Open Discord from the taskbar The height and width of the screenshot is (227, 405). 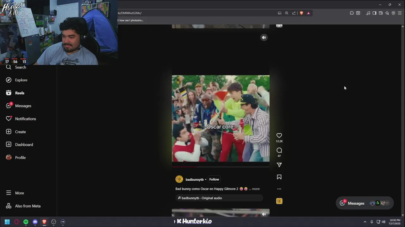35,222
